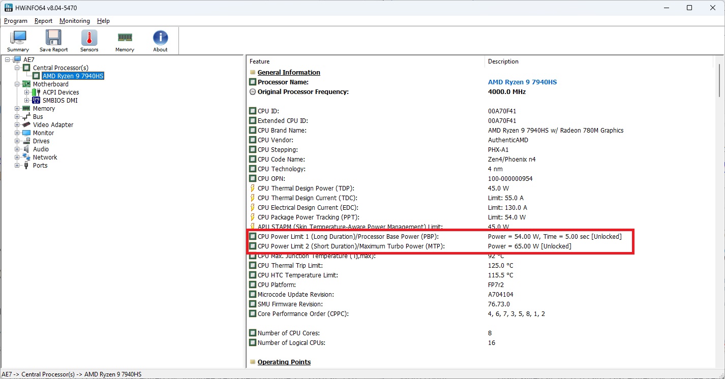Open the Help menu
This screenshot has width=725, height=379.
click(x=103, y=21)
